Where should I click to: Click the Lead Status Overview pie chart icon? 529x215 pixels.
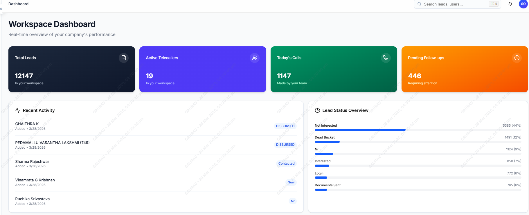(317, 110)
